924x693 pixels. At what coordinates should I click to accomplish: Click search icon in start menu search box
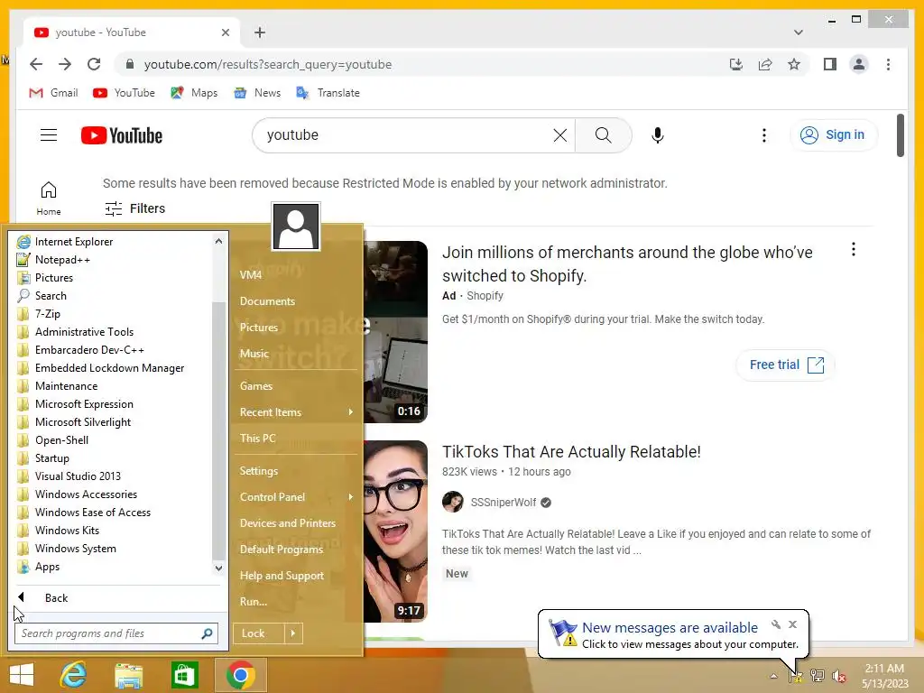207,633
